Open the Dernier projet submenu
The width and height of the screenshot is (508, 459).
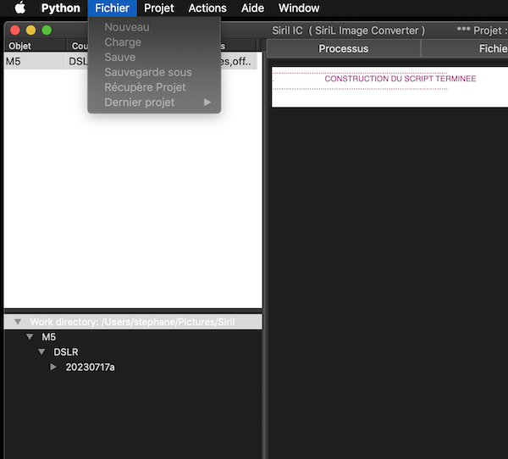[x=154, y=102]
